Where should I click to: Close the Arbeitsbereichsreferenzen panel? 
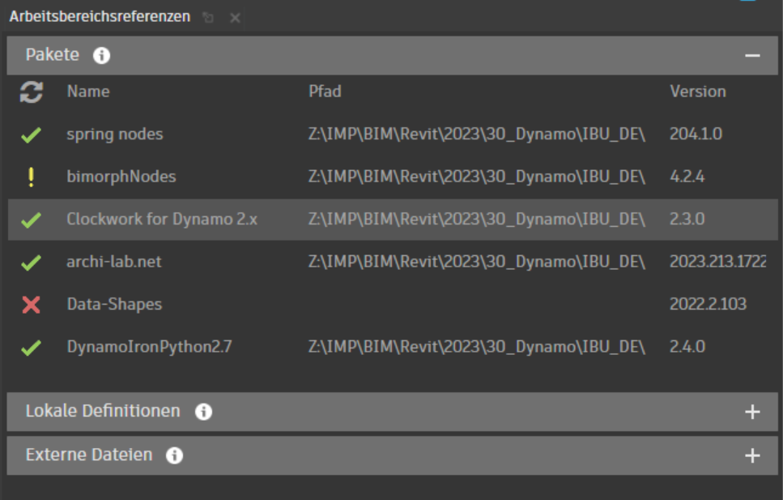(235, 18)
